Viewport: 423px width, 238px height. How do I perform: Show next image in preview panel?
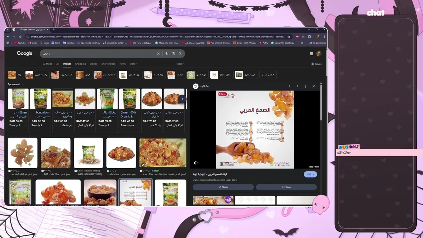[297, 86]
